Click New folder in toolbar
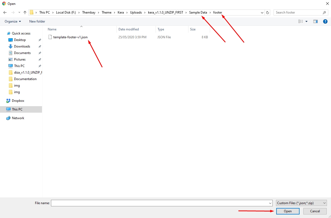 (x=37, y=21)
